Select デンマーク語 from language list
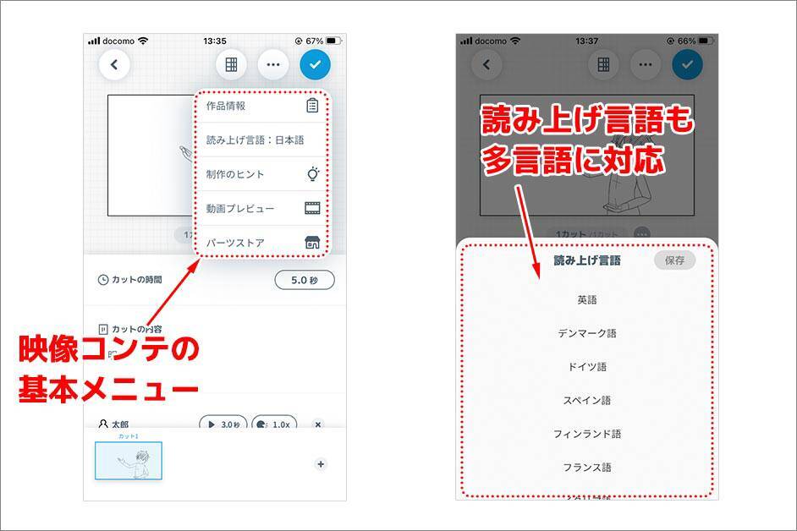The image size is (797, 531). coord(587,333)
